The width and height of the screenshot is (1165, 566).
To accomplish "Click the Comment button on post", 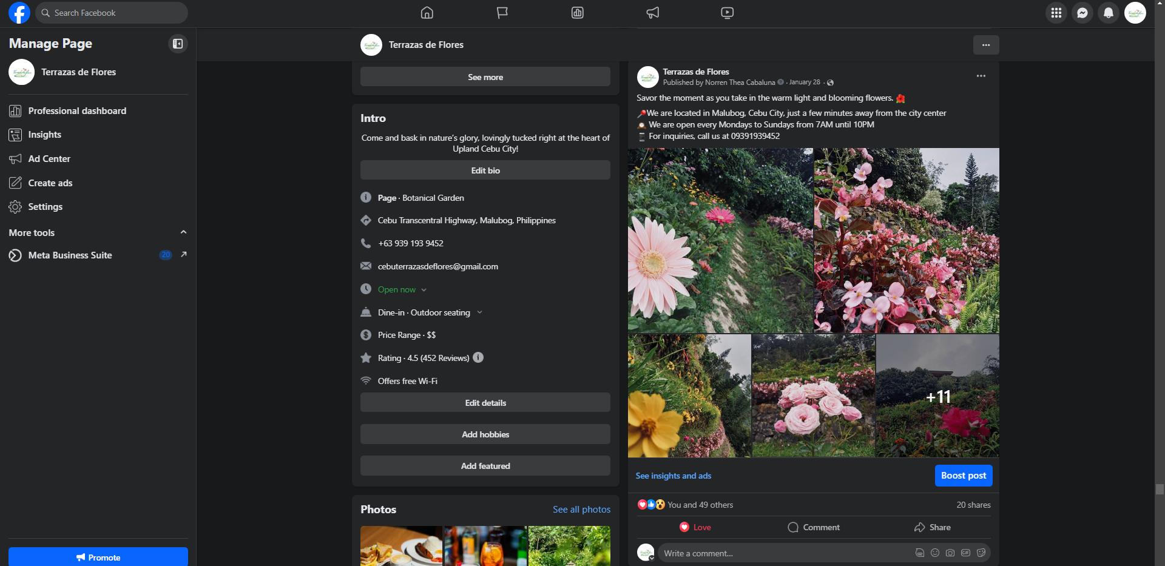I will click(814, 527).
